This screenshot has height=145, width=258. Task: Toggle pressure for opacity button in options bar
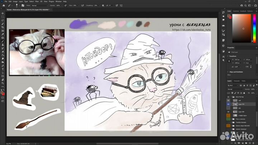tap(65, 5)
